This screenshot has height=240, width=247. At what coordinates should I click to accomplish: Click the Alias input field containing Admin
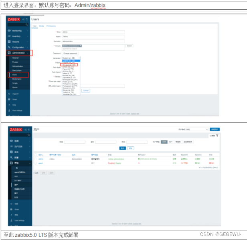click(93, 32)
